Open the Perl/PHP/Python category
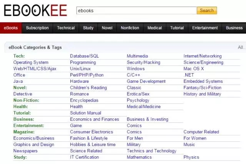This screenshot has width=246, height=164. click(x=87, y=75)
